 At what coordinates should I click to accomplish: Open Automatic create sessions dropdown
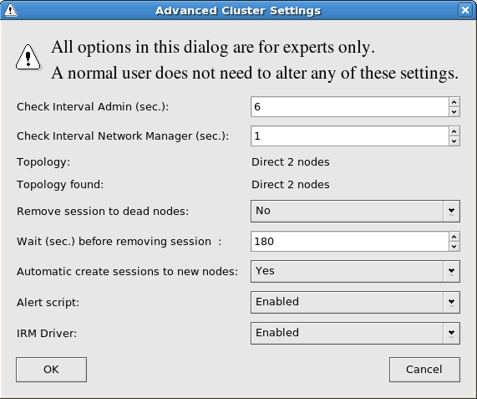click(355, 271)
